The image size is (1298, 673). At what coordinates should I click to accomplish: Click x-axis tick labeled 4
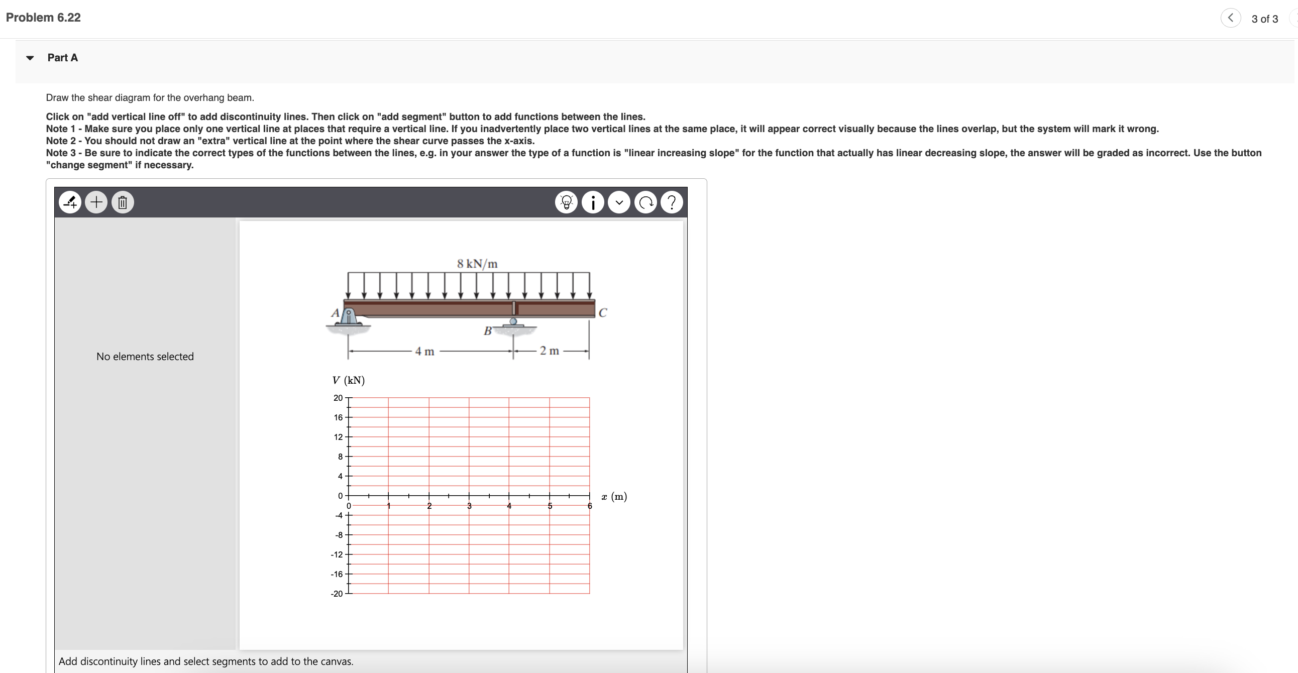tap(509, 506)
